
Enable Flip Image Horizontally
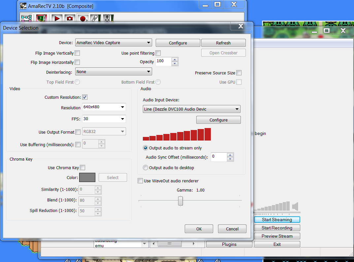tap(77, 62)
